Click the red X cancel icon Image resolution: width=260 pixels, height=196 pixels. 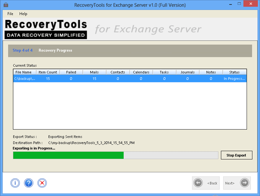click(x=42, y=183)
